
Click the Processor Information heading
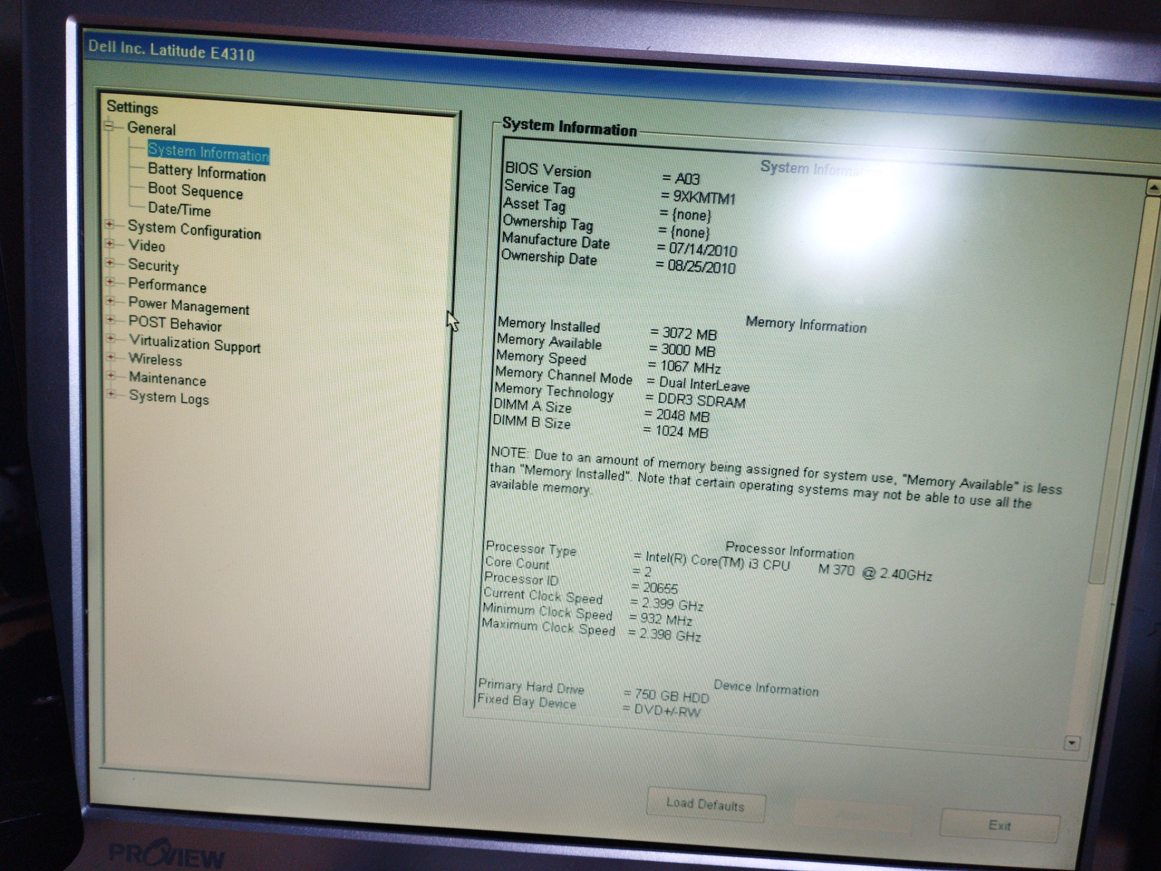(789, 550)
